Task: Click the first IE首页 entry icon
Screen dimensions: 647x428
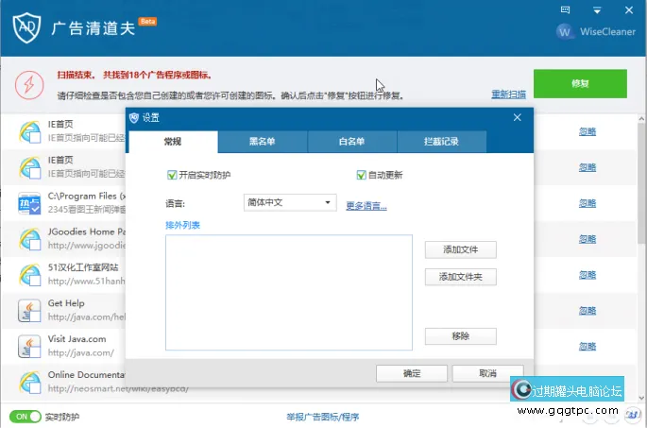Action: click(x=29, y=131)
